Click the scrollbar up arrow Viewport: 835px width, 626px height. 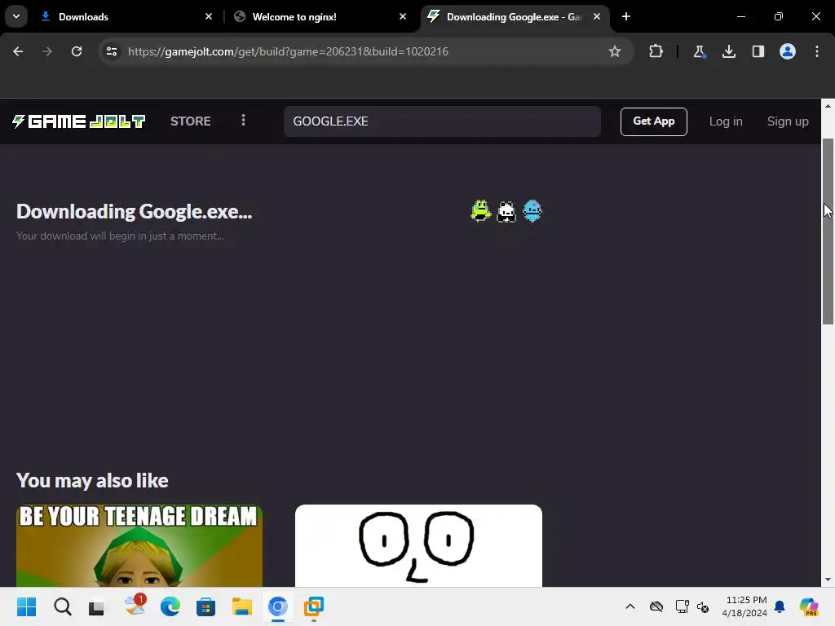click(x=828, y=106)
